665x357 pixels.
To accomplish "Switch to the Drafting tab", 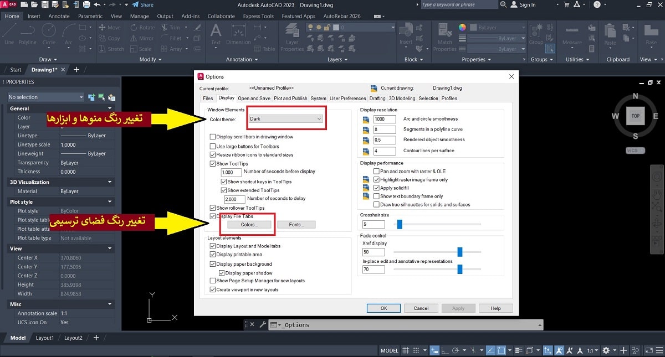I will pos(377,99).
